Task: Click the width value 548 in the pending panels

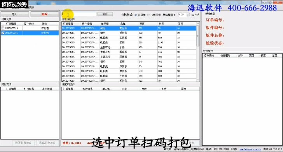Action: tap(141, 61)
